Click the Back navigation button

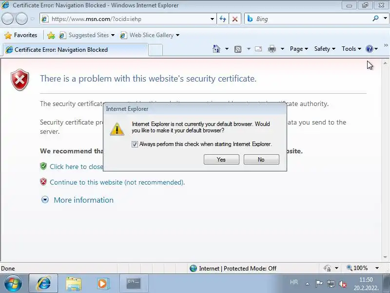[x=7, y=19]
